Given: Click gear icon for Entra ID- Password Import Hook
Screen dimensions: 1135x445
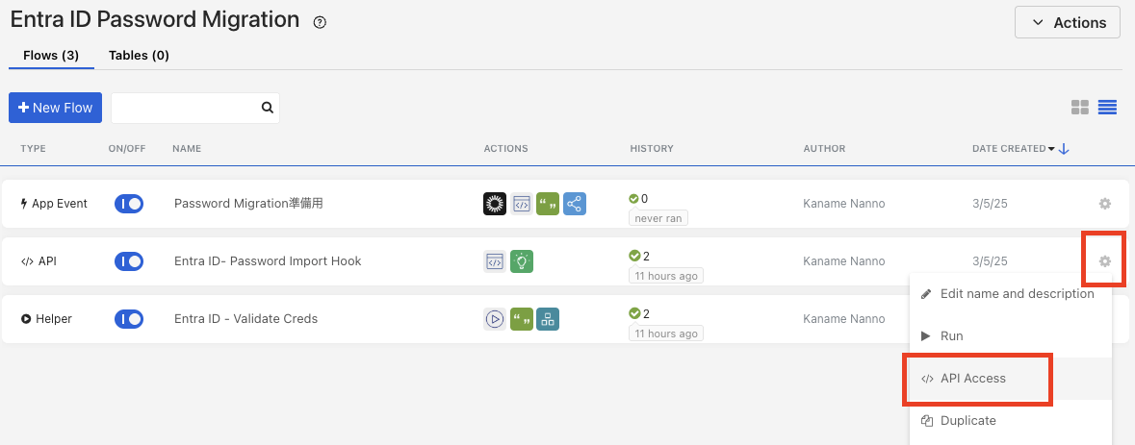Looking at the screenshot, I should [1104, 261].
